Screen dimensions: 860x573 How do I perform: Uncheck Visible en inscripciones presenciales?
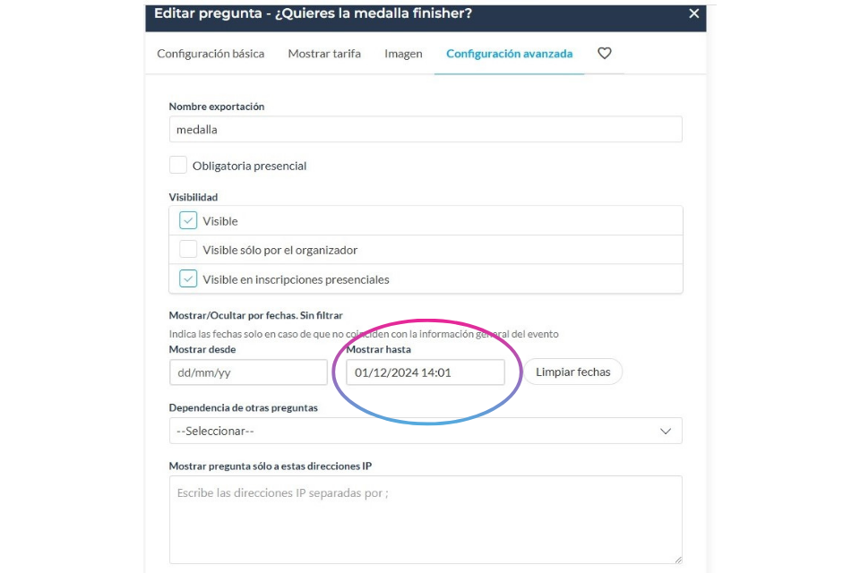tap(188, 278)
